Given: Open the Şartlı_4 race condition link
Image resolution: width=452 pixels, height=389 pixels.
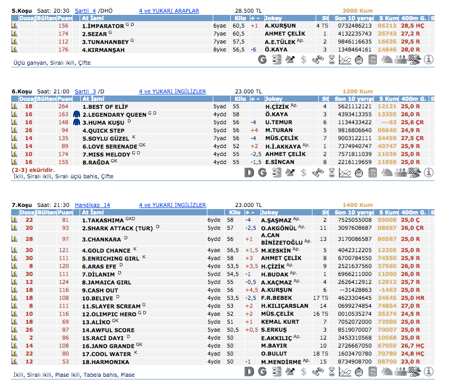Looking at the screenshot, I should 85,11.
